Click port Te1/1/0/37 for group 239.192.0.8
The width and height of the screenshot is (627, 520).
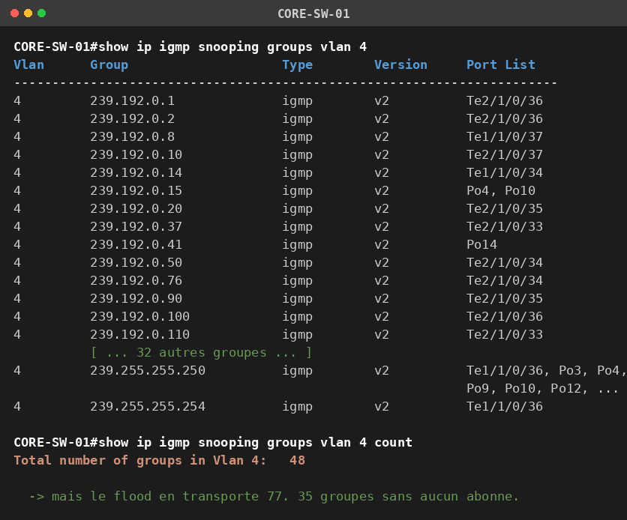point(505,136)
